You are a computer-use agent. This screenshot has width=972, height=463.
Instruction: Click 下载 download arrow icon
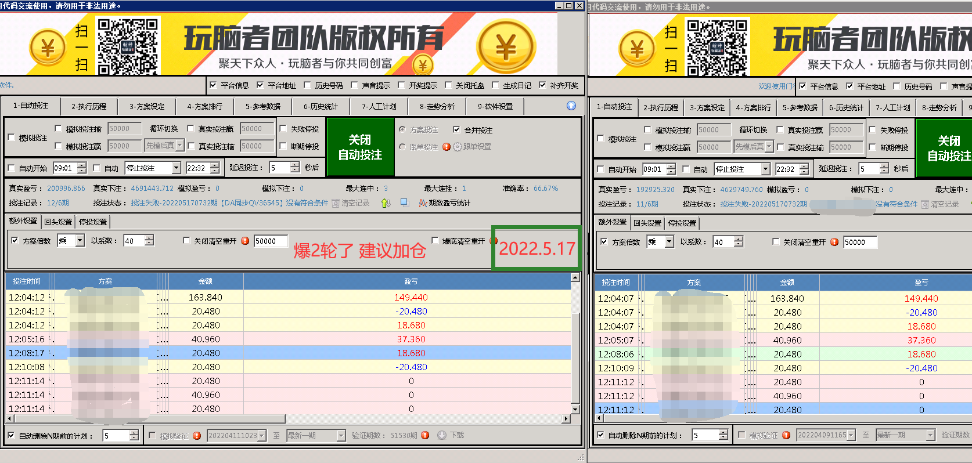pyautogui.click(x=442, y=435)
